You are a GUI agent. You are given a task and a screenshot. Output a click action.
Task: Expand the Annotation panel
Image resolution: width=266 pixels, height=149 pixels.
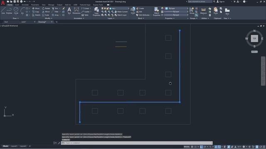click(79, 18)
